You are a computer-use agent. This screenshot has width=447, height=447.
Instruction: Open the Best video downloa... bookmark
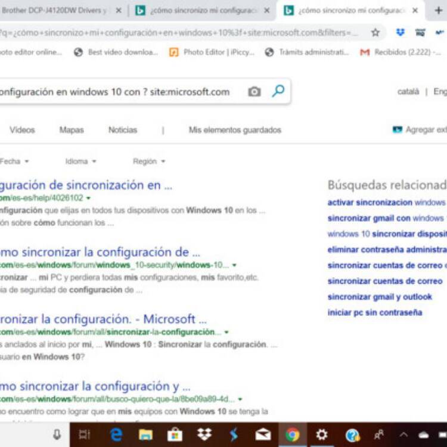coord(116,52)
